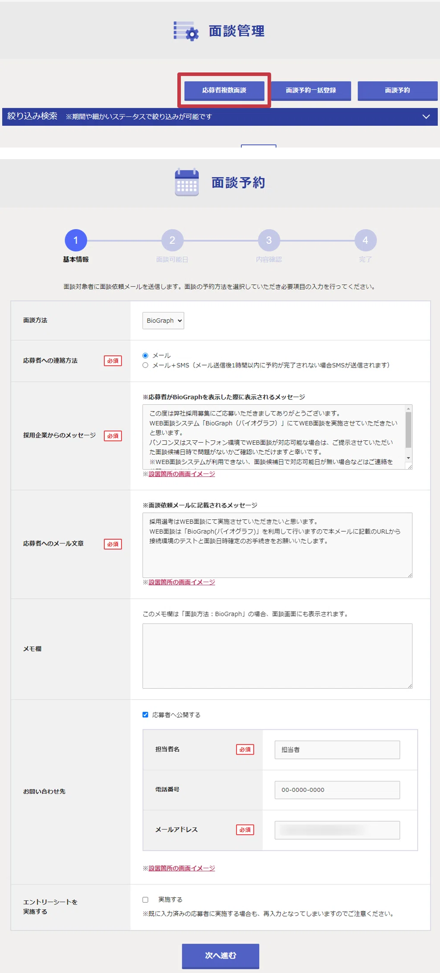The width and height of the screenshot is (440, 973).
Task: Open the 面談方法 BioGraph dropdown
Action: (x=163, y=320)
